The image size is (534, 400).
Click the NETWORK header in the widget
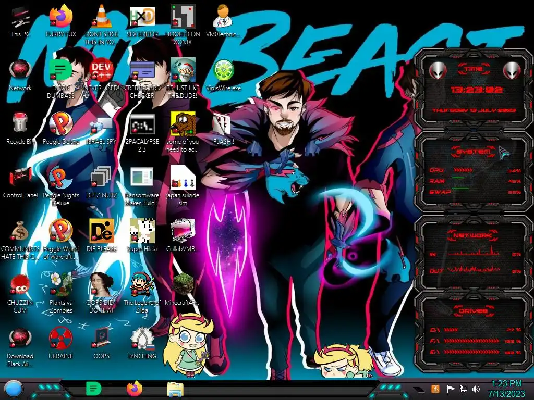(x=474, y=235)
